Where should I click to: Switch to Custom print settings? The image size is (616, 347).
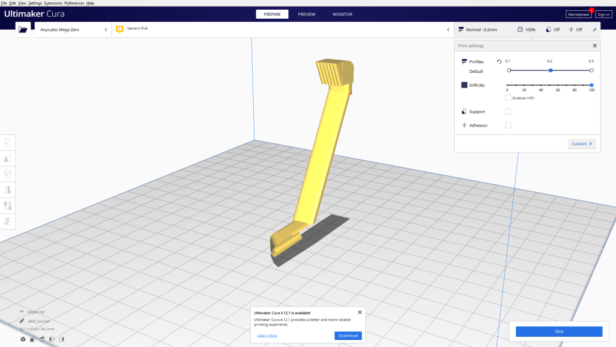(582, 143)
